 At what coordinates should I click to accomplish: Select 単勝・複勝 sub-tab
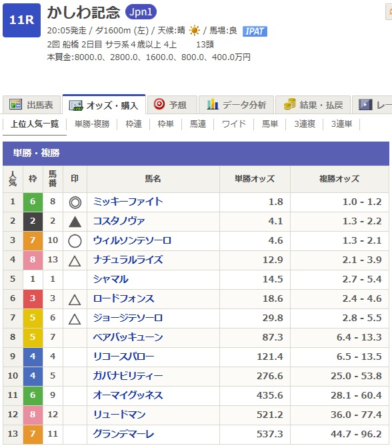coord(92,124)
